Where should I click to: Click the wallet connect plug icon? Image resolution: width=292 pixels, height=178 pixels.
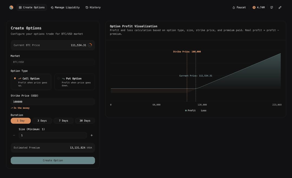[280, 8]
